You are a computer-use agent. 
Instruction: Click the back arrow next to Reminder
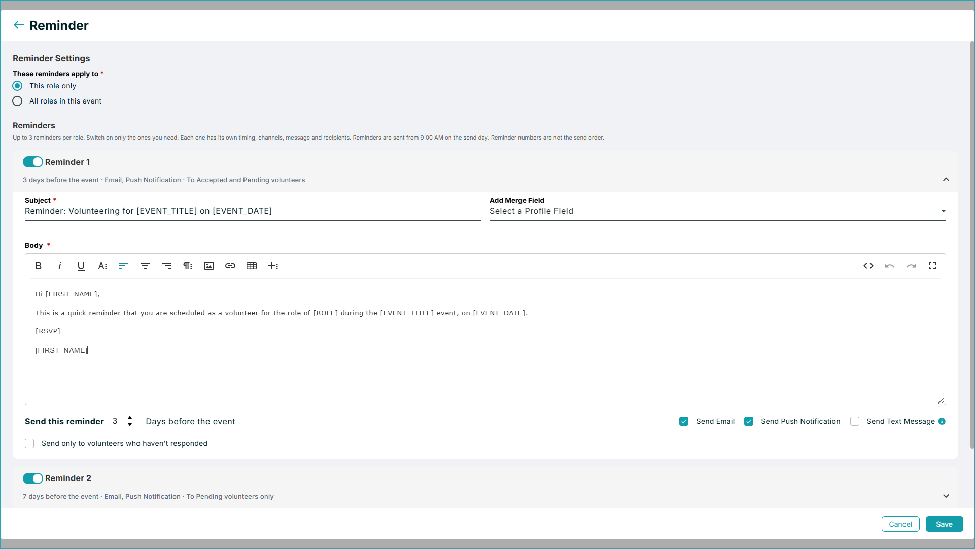coord(19,25)
